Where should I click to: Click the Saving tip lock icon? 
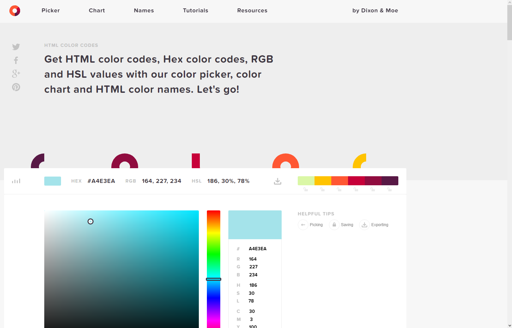(334, 225)
